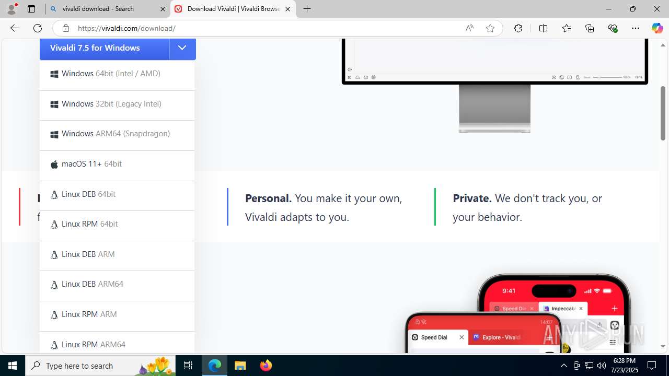Select Windows 32bit (Legacy Intel) option
This screenshot has height=376, width=669.
click(117, 104)
